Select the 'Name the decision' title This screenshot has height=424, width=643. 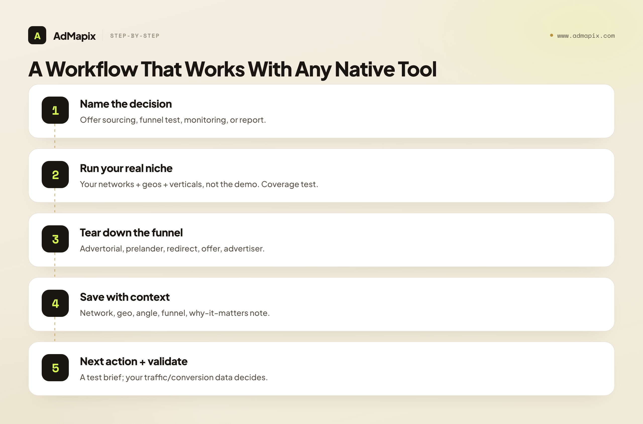(x=126, y=104)
